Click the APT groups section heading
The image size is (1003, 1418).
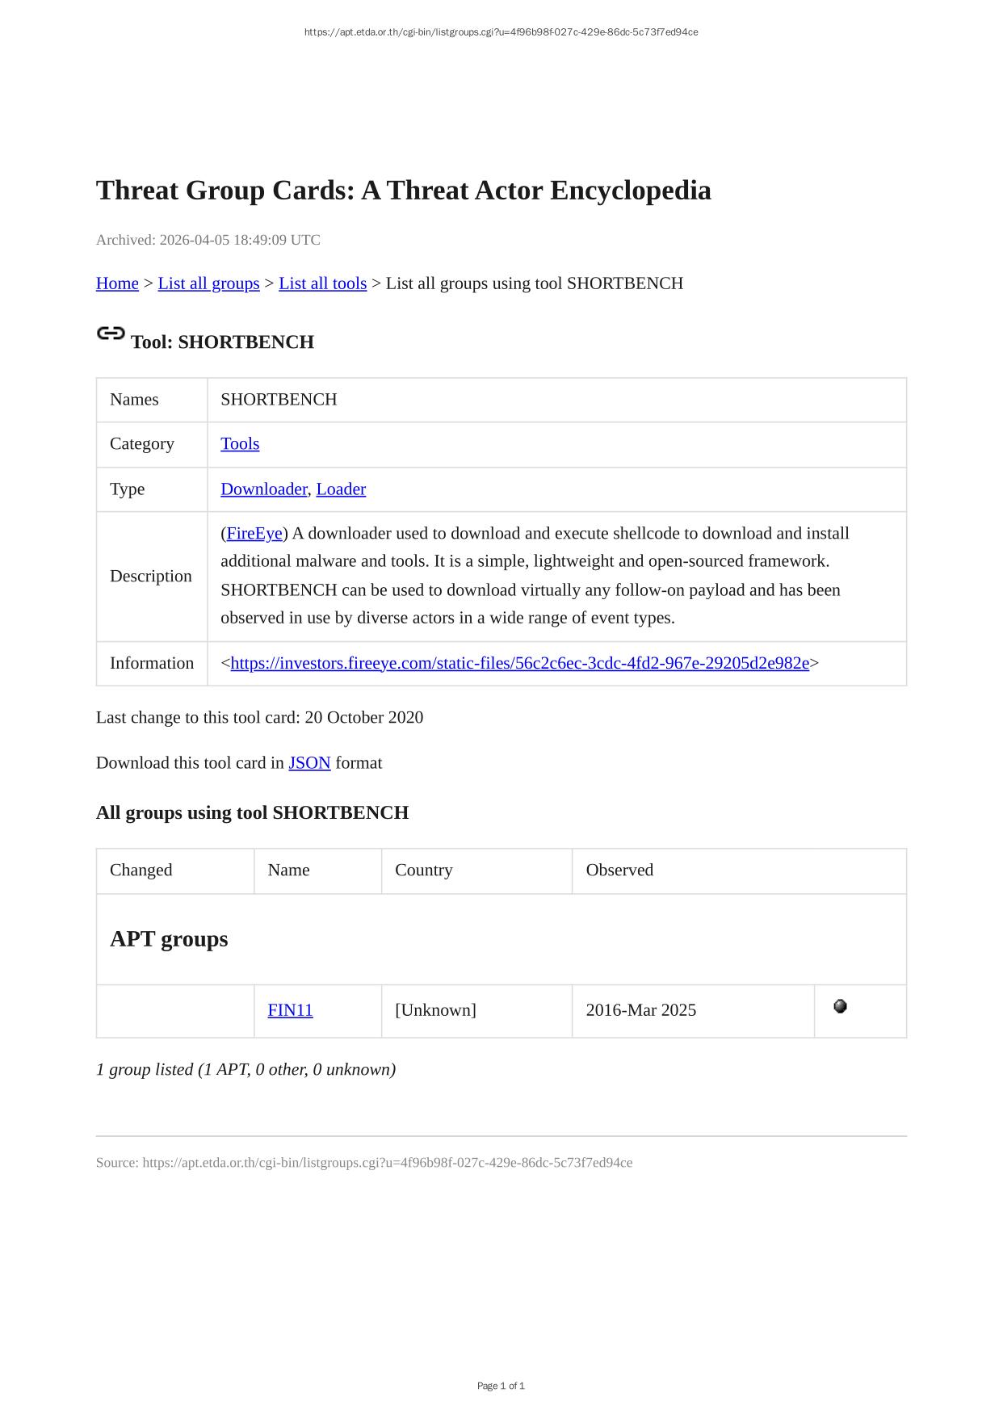click(x=169, y=939)
